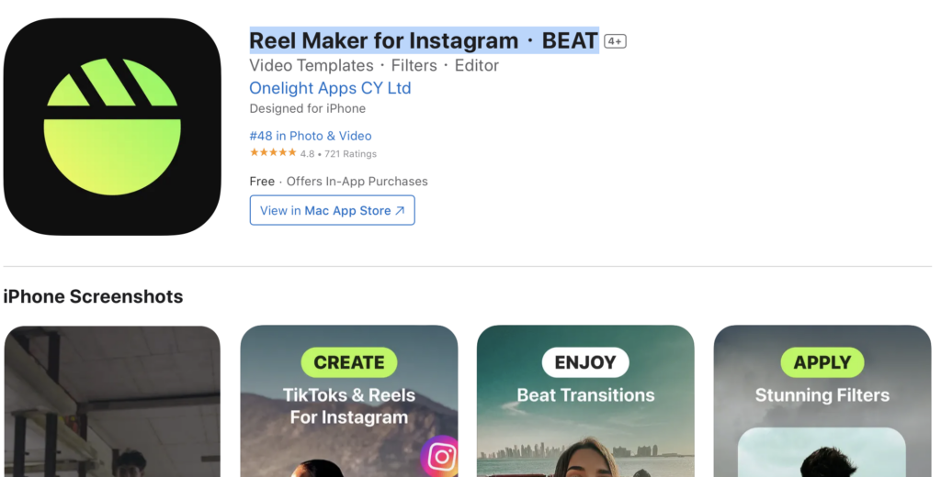Viewport: 941px width, 477px height.
Task: Open the ENJOY Beat Transitions screenshot
Action: click(x=585, y=402)
